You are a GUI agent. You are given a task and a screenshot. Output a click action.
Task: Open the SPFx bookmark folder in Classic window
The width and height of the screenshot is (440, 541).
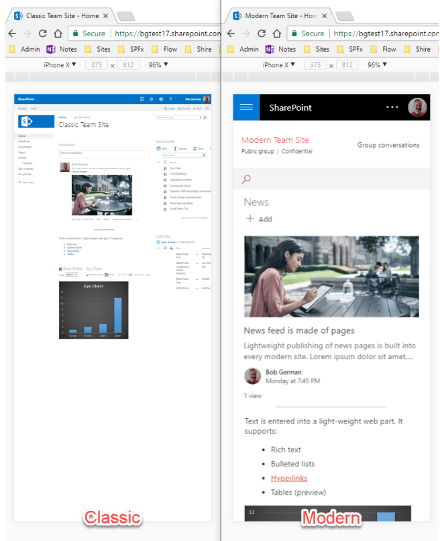132,49
